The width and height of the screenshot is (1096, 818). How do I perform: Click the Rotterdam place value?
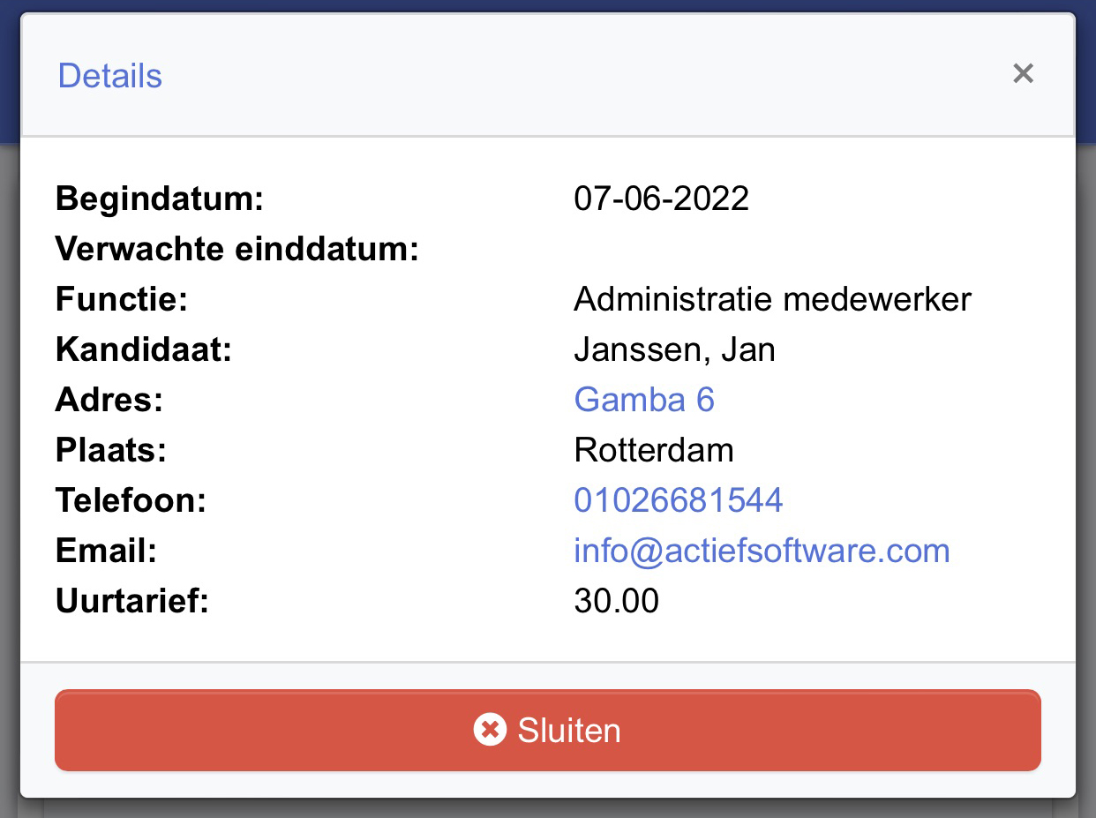pyautogui.click(x=654, y=450)
